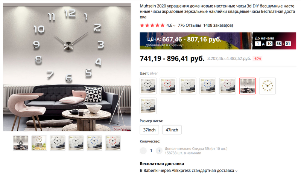Expand the 4.6 rating breakdown chevron
301x174 pixels.
point(174,26)
